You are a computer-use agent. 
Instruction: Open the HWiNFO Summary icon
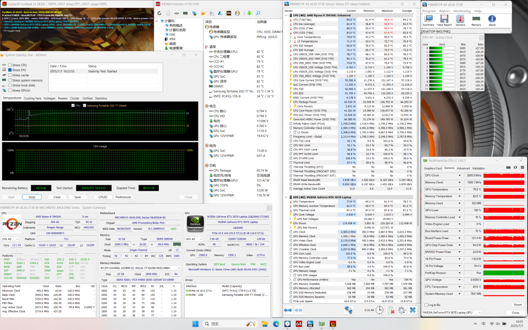coord(428,20)
